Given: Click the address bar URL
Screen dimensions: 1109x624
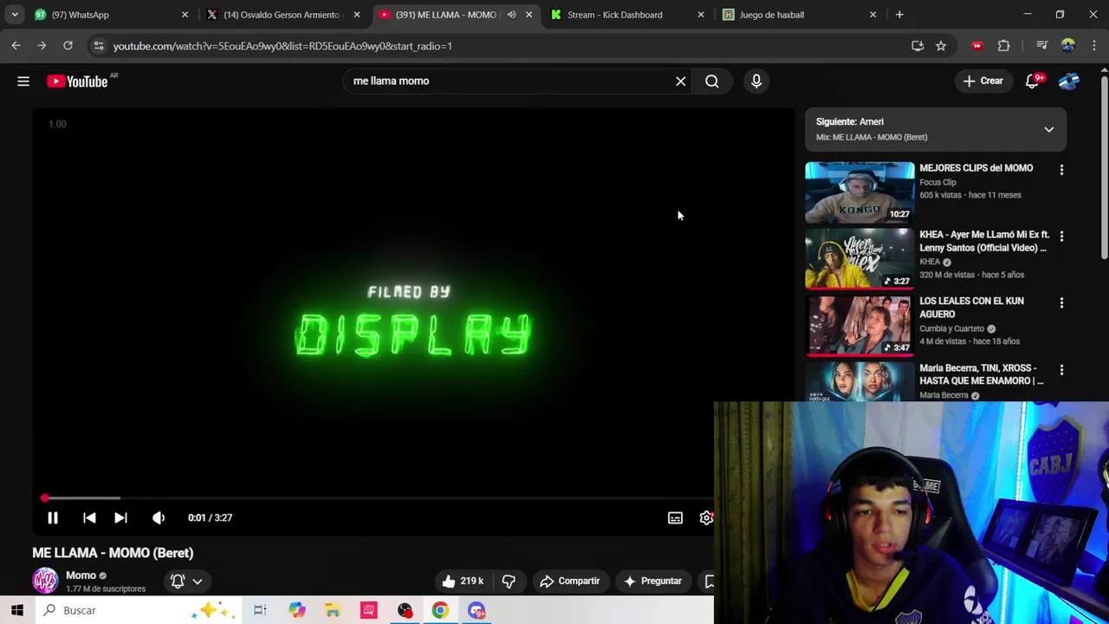Looking at the screenshot, I should click(282, 46).
